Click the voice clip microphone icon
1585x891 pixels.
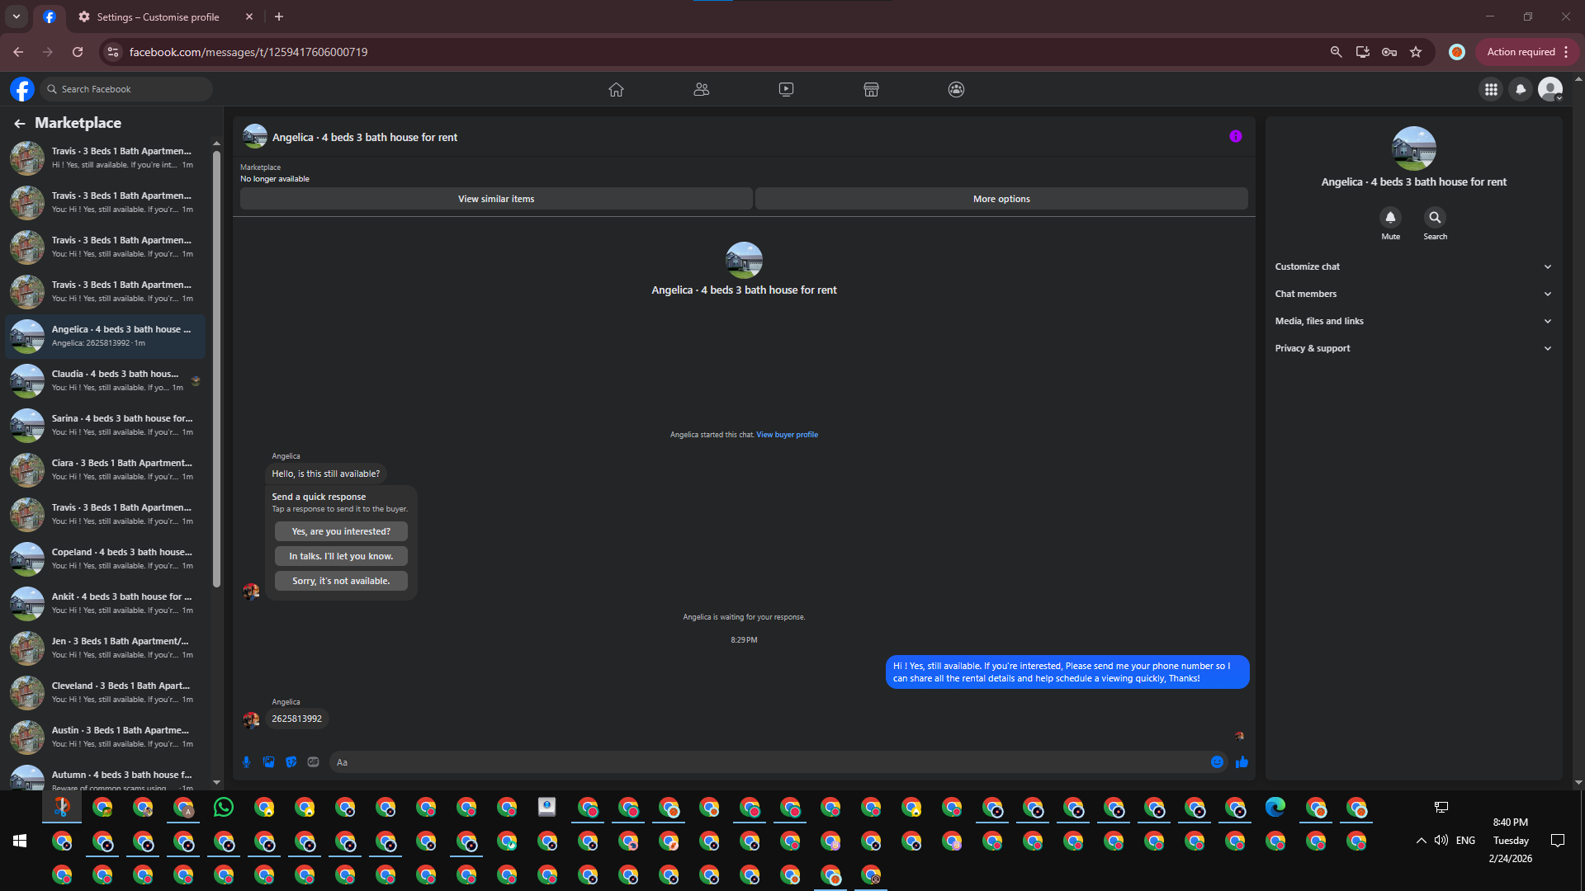(246, 762)
